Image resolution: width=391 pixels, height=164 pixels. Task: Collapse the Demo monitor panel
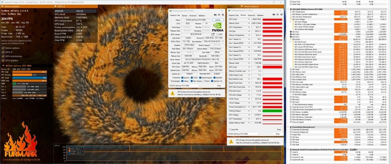coord(2,6)
